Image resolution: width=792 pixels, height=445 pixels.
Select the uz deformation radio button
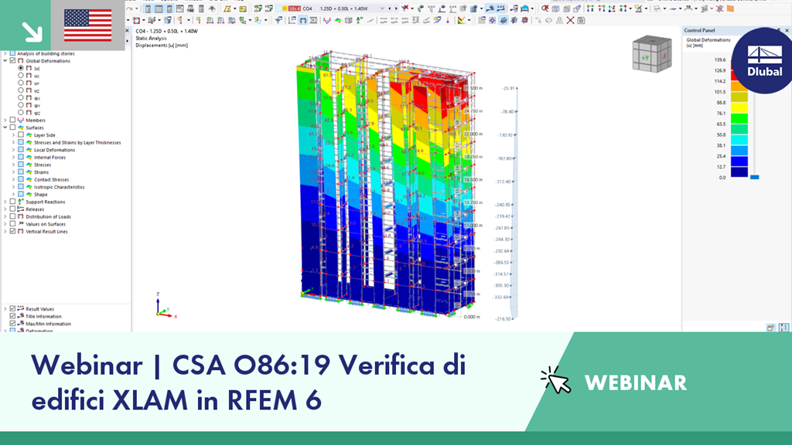21,90
